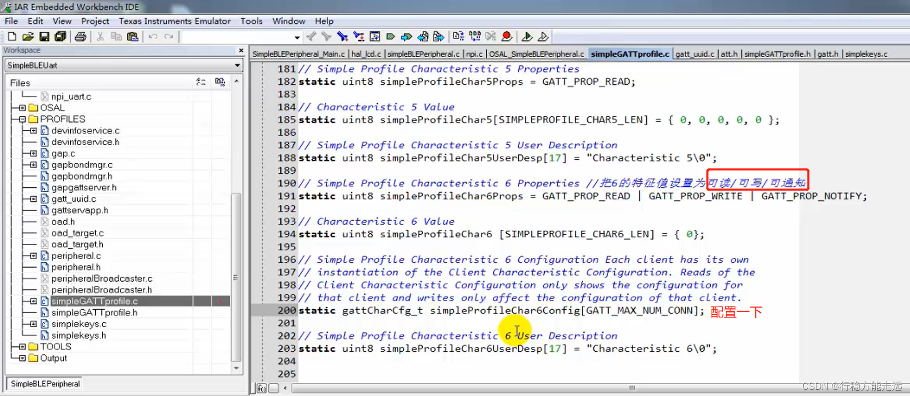Expand the Output folder
Viewport: 910px width, 396px height.
(22, 358)
